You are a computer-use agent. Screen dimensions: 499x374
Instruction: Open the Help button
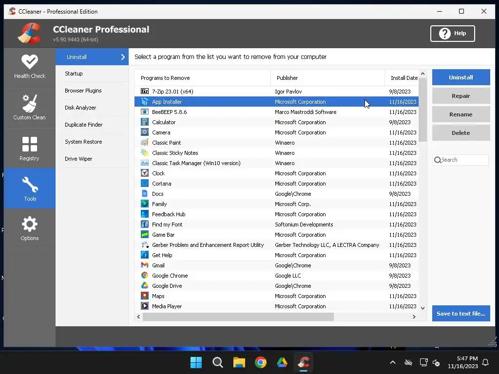coord(453,34)
